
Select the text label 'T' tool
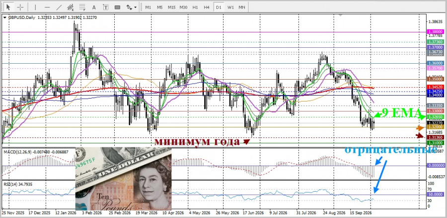[x=105, y=7]
